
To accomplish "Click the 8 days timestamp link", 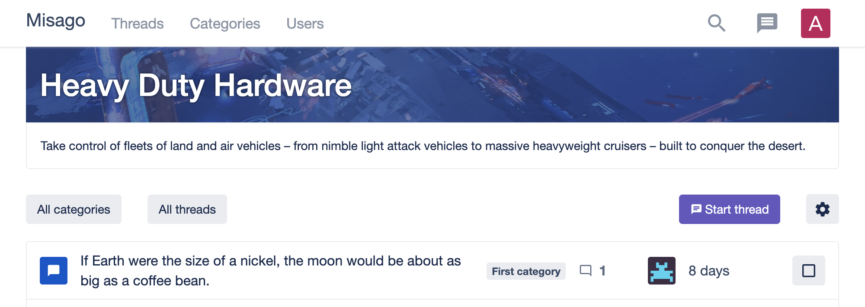I will point(709,271).
